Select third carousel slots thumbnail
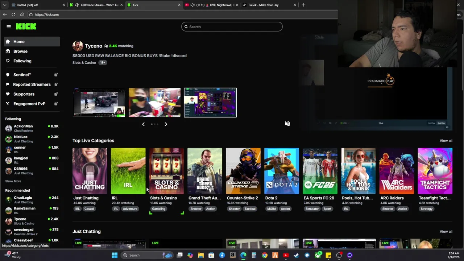The width and height of the screenshot is (464, 261). [x=210, y=103]
